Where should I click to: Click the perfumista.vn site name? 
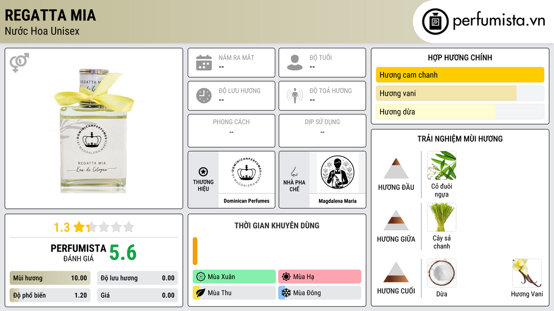499,21
